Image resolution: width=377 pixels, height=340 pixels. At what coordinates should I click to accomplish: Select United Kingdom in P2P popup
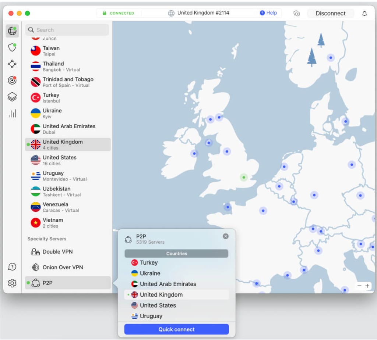click(176, 295)
